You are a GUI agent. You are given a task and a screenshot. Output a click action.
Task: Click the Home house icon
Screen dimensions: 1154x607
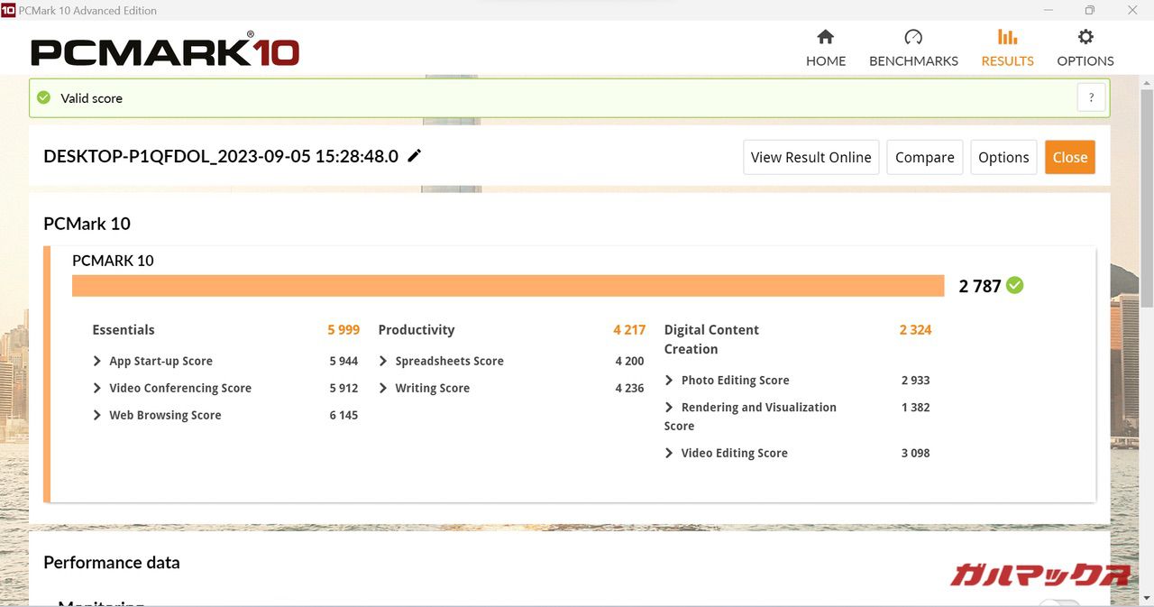coord(825,37)
